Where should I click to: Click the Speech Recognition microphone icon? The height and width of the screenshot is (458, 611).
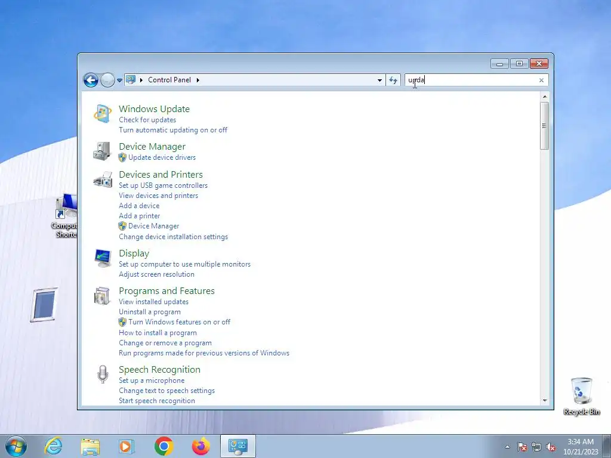(x=103, y=375)
